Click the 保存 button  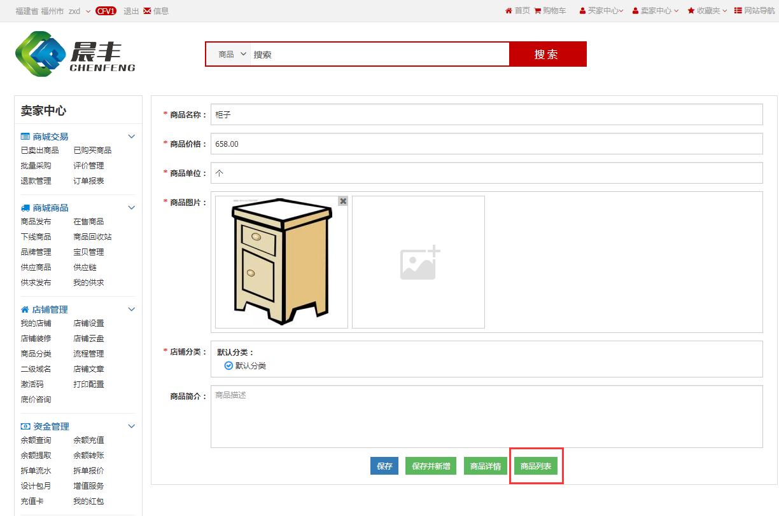384,466
